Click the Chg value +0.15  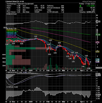click(93, 8)
